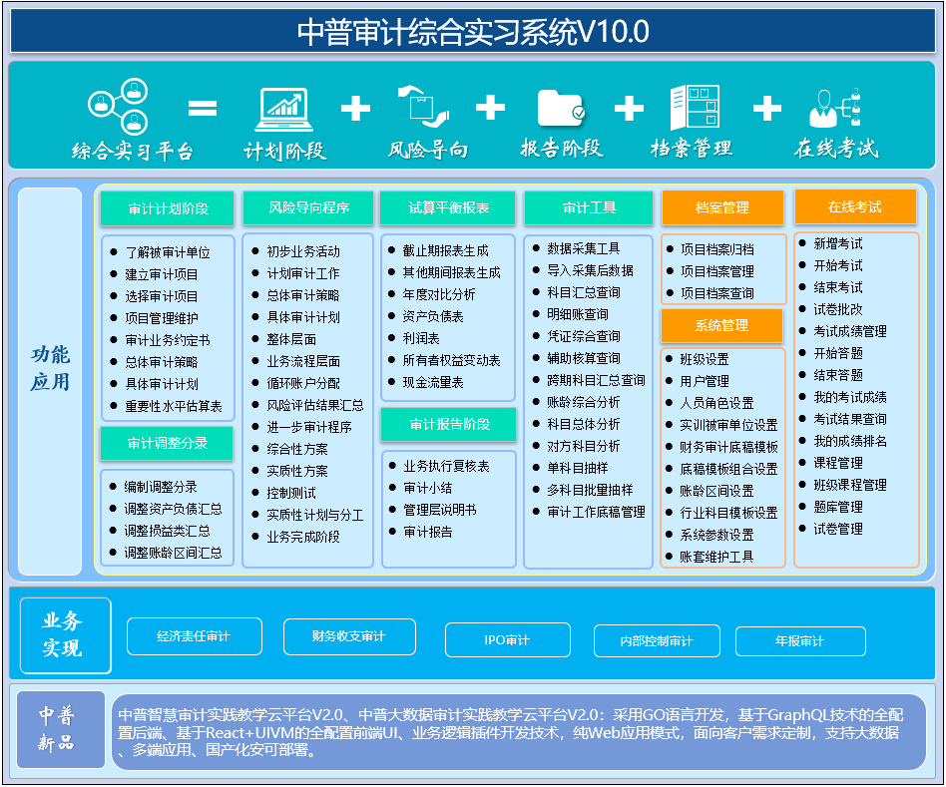Click 用户管理 entry
This screenshot has height=787, width=946.
tap(705, 381)
